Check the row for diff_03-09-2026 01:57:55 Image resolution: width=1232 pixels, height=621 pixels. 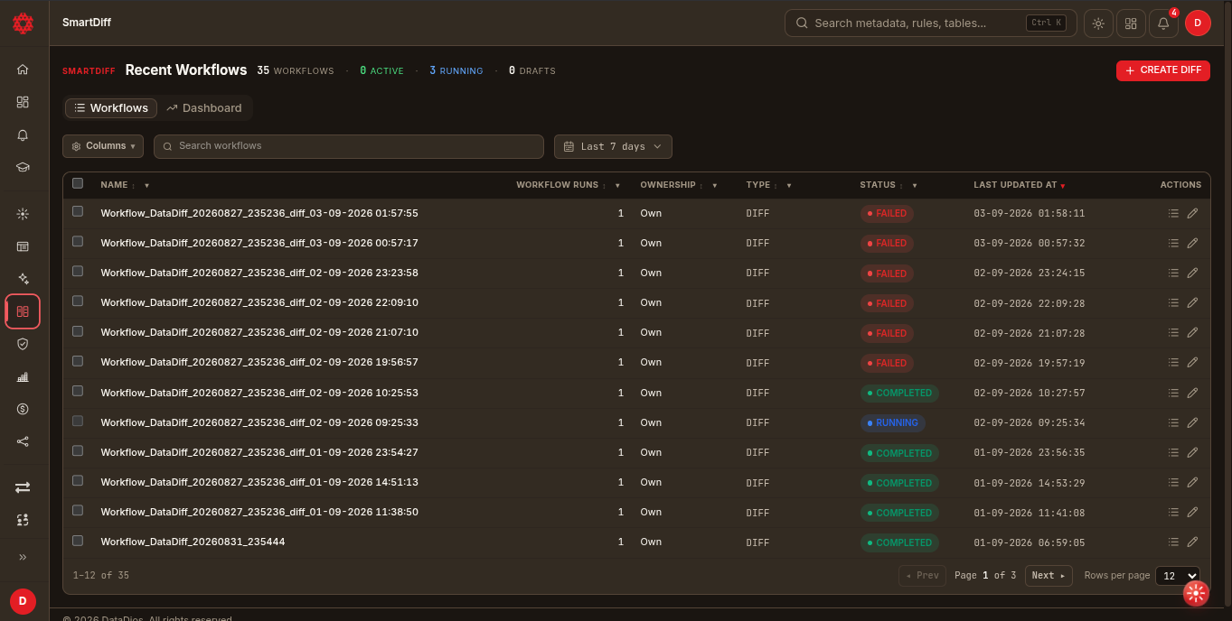[x=78, y=211]
